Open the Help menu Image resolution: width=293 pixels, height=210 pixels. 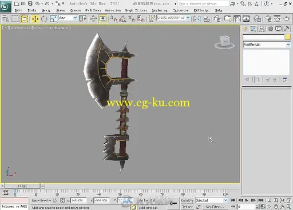[x=219, y=10]
